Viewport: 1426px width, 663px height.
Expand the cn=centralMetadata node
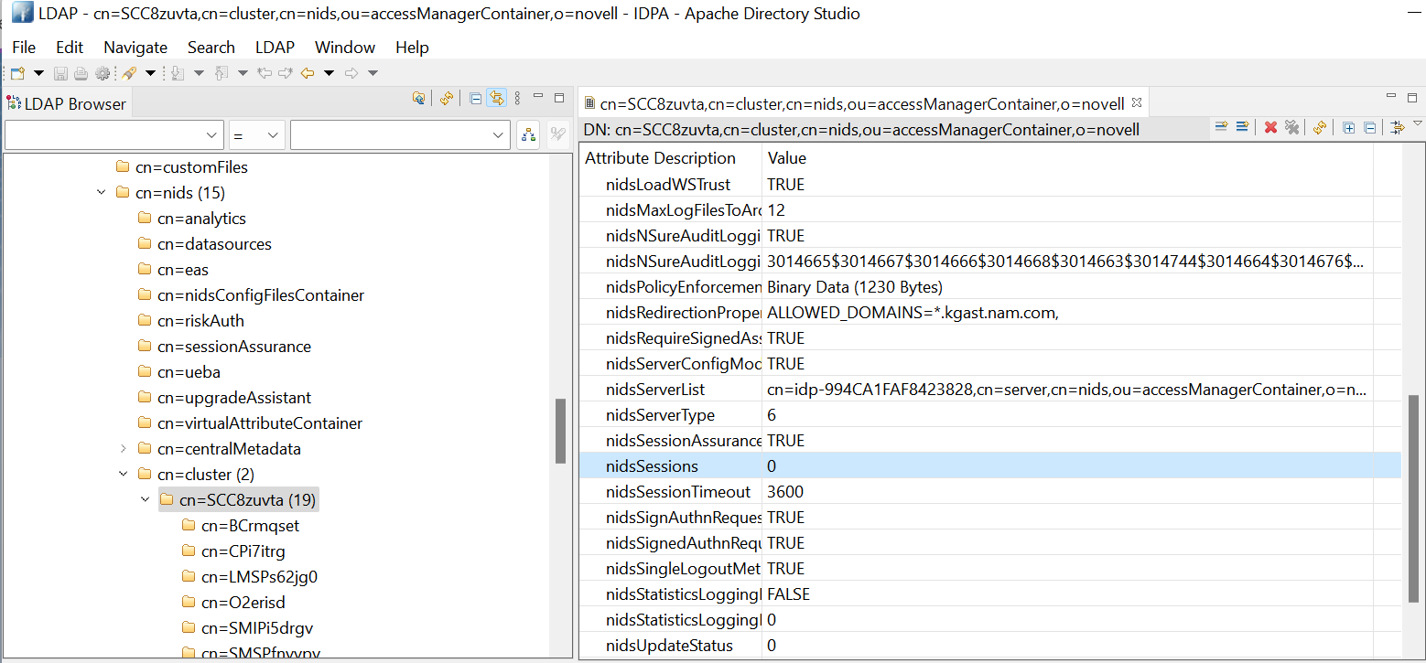(x=123, y=449)
